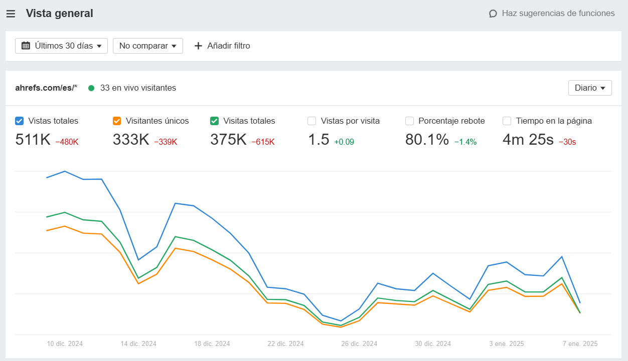Click the plus icon for adding filter
628x361 pixels.
click(198, 46)
